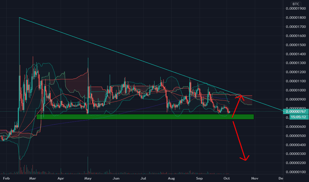Click the May label on time axis

point(88,178)
